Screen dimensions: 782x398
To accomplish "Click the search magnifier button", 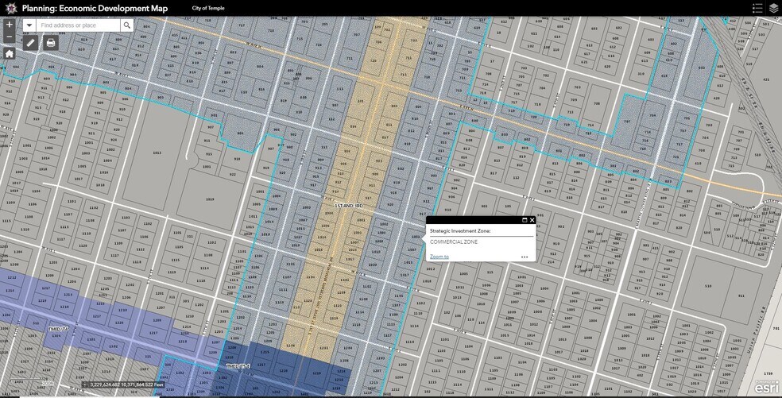I will 126,25.
